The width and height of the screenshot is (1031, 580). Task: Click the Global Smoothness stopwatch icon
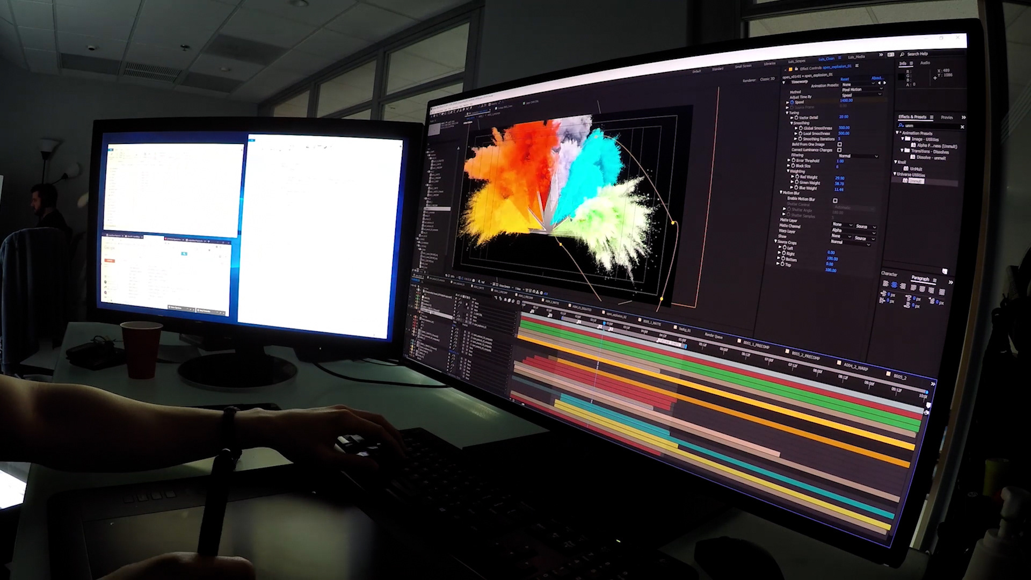click(x=801, y=128)
